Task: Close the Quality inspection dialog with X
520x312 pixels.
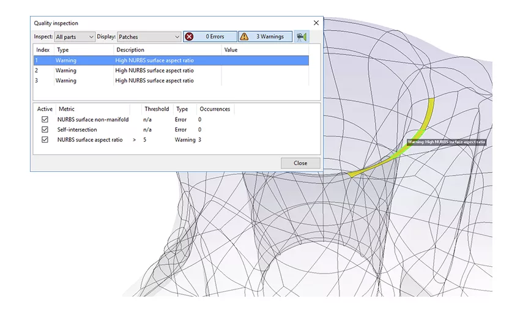Action: (316, 23)
